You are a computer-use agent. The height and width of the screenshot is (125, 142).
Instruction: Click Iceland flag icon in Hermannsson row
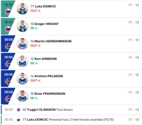pos(8,46)
